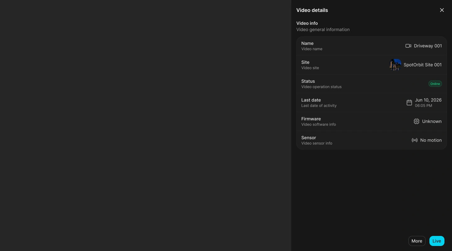Click the SpotOrbit Site 001 thumbnail
The image size is (452, 251).
click(x=395, y=65)
